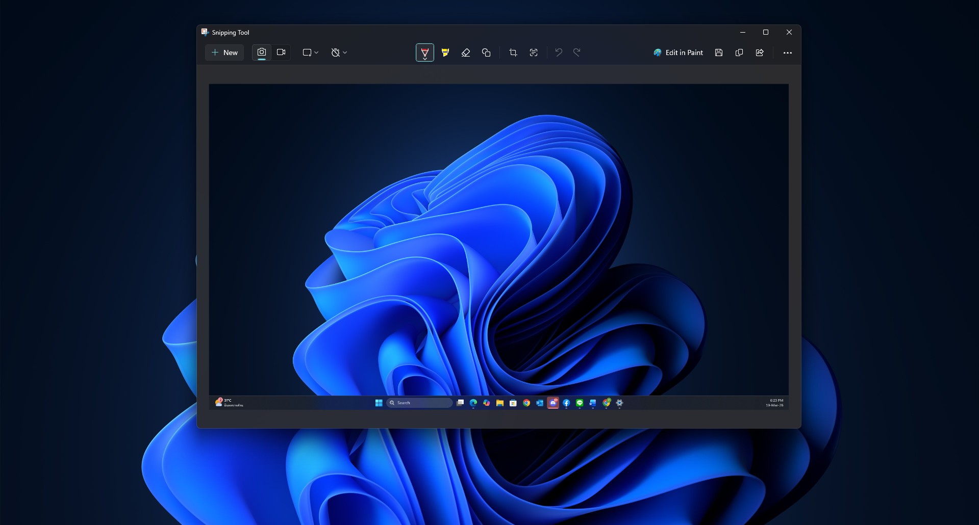
Task: Click the New snip button
Action: pyautogui.click(x=224, y=52)
